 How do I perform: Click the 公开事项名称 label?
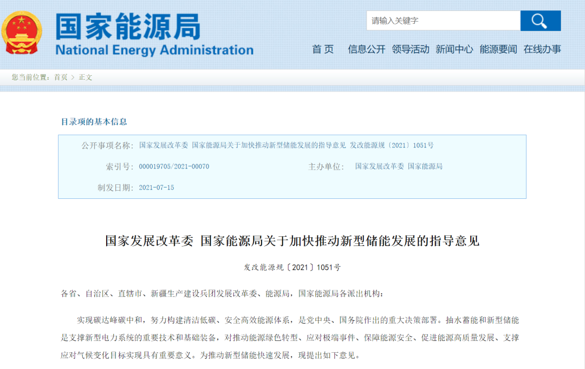(107, 146)
